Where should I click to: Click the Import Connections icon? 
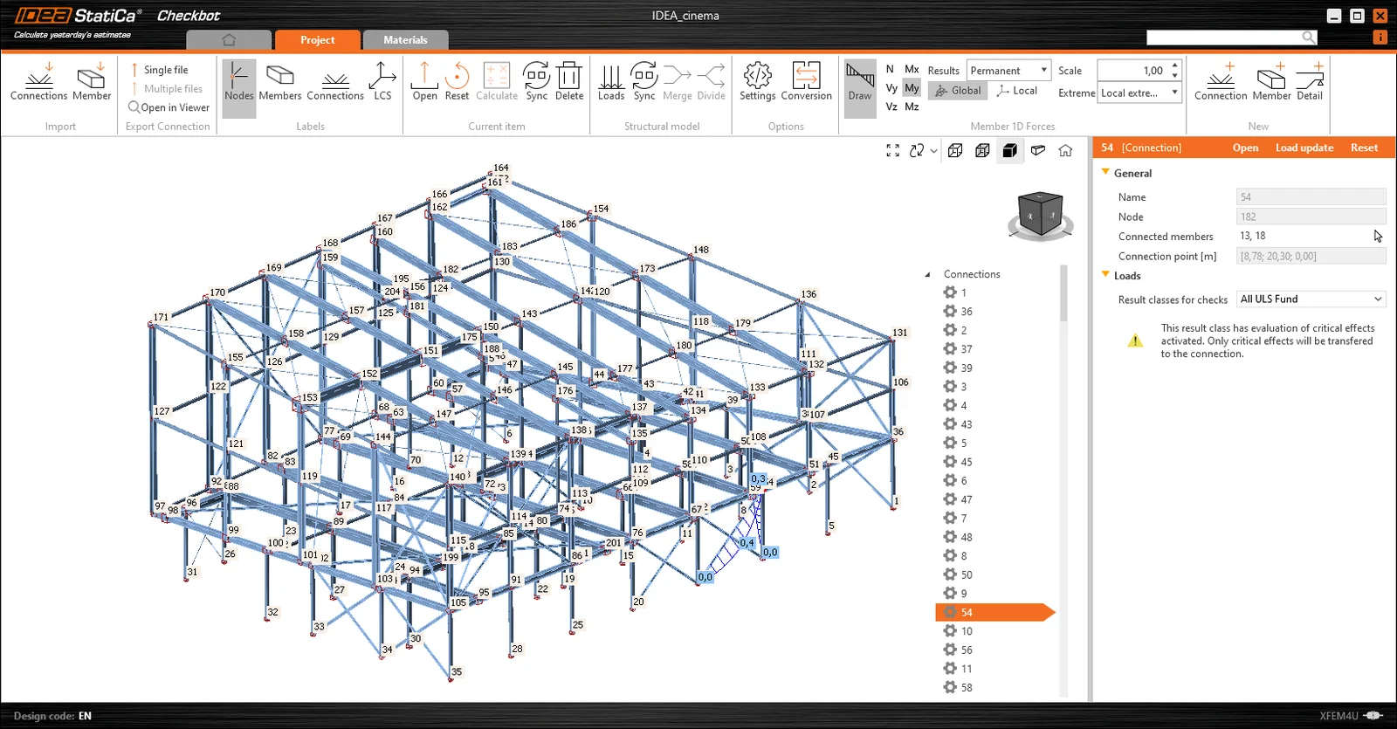(38, 81)
